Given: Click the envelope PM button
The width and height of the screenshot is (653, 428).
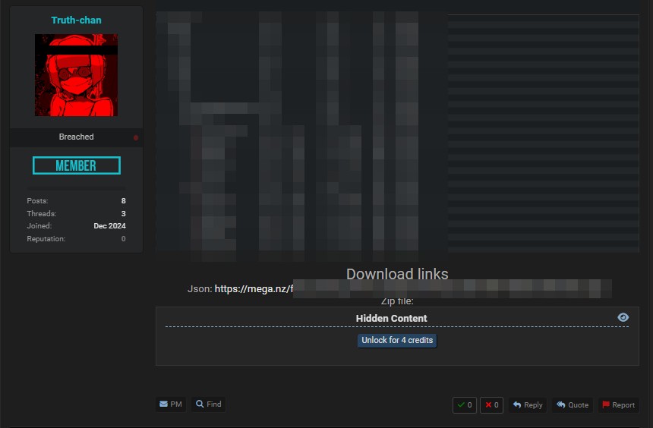Looking at the screenshot, I should 171,404.
